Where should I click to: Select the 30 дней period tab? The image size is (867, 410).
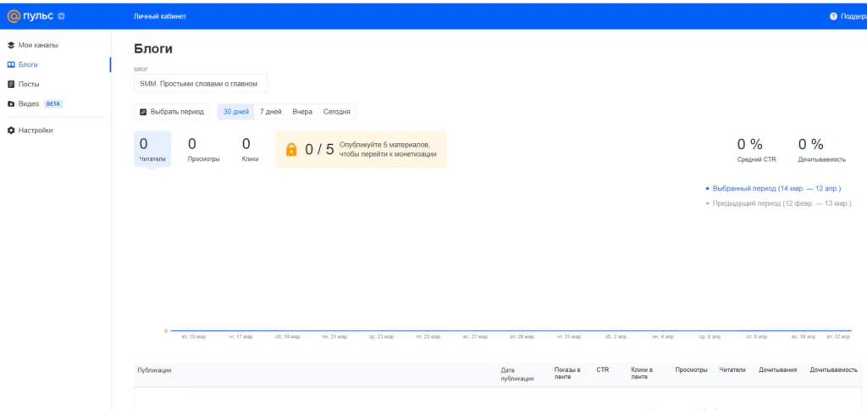coord(236,112)
